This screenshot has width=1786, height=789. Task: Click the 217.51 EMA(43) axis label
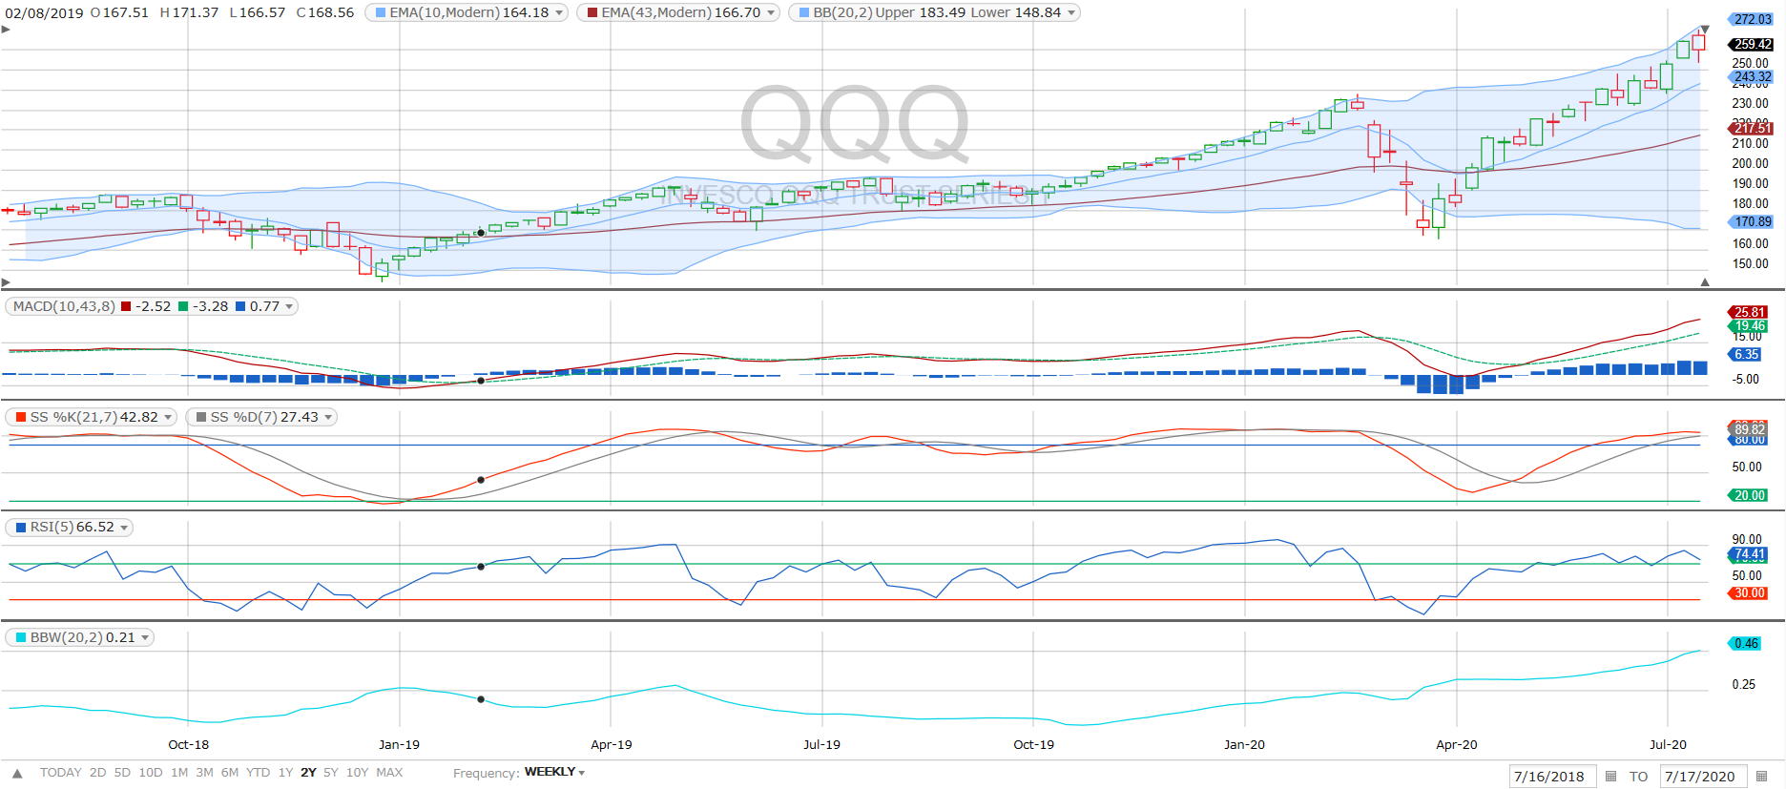(x=1751, y=128)
